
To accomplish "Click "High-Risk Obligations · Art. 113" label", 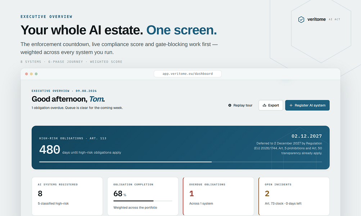I will click(73, 138).
